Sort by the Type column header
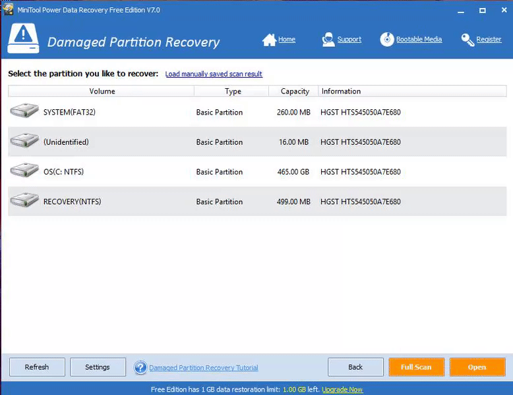This screenshot has height=395, width=513. [232, 91]
